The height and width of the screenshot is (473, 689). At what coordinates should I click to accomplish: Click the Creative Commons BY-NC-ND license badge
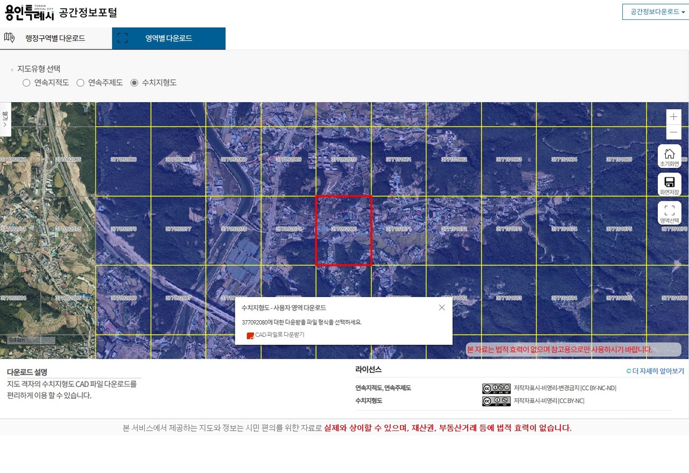pyautogui.click(x=496, y=388)
